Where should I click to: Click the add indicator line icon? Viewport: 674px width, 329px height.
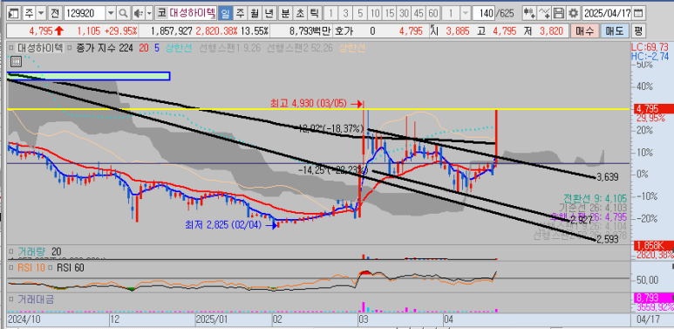click(x=544, y=14)
